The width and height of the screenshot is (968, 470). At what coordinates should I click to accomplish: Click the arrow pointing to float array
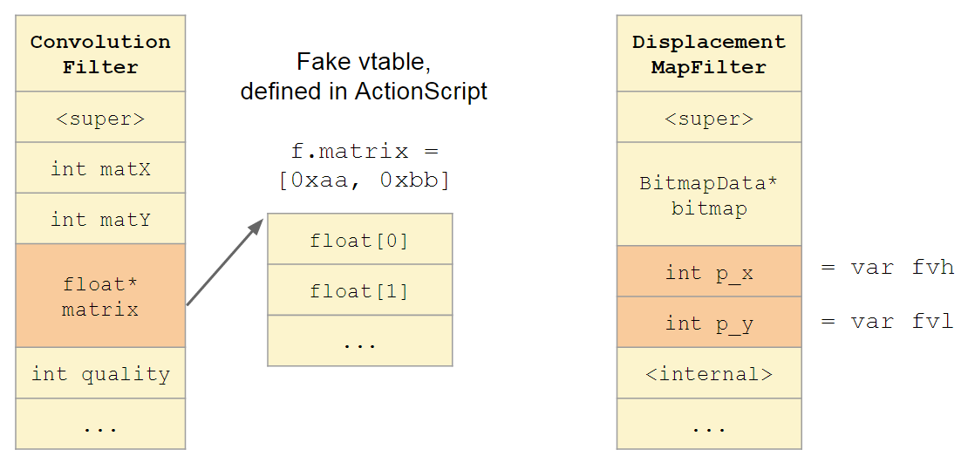pos(225,262)
